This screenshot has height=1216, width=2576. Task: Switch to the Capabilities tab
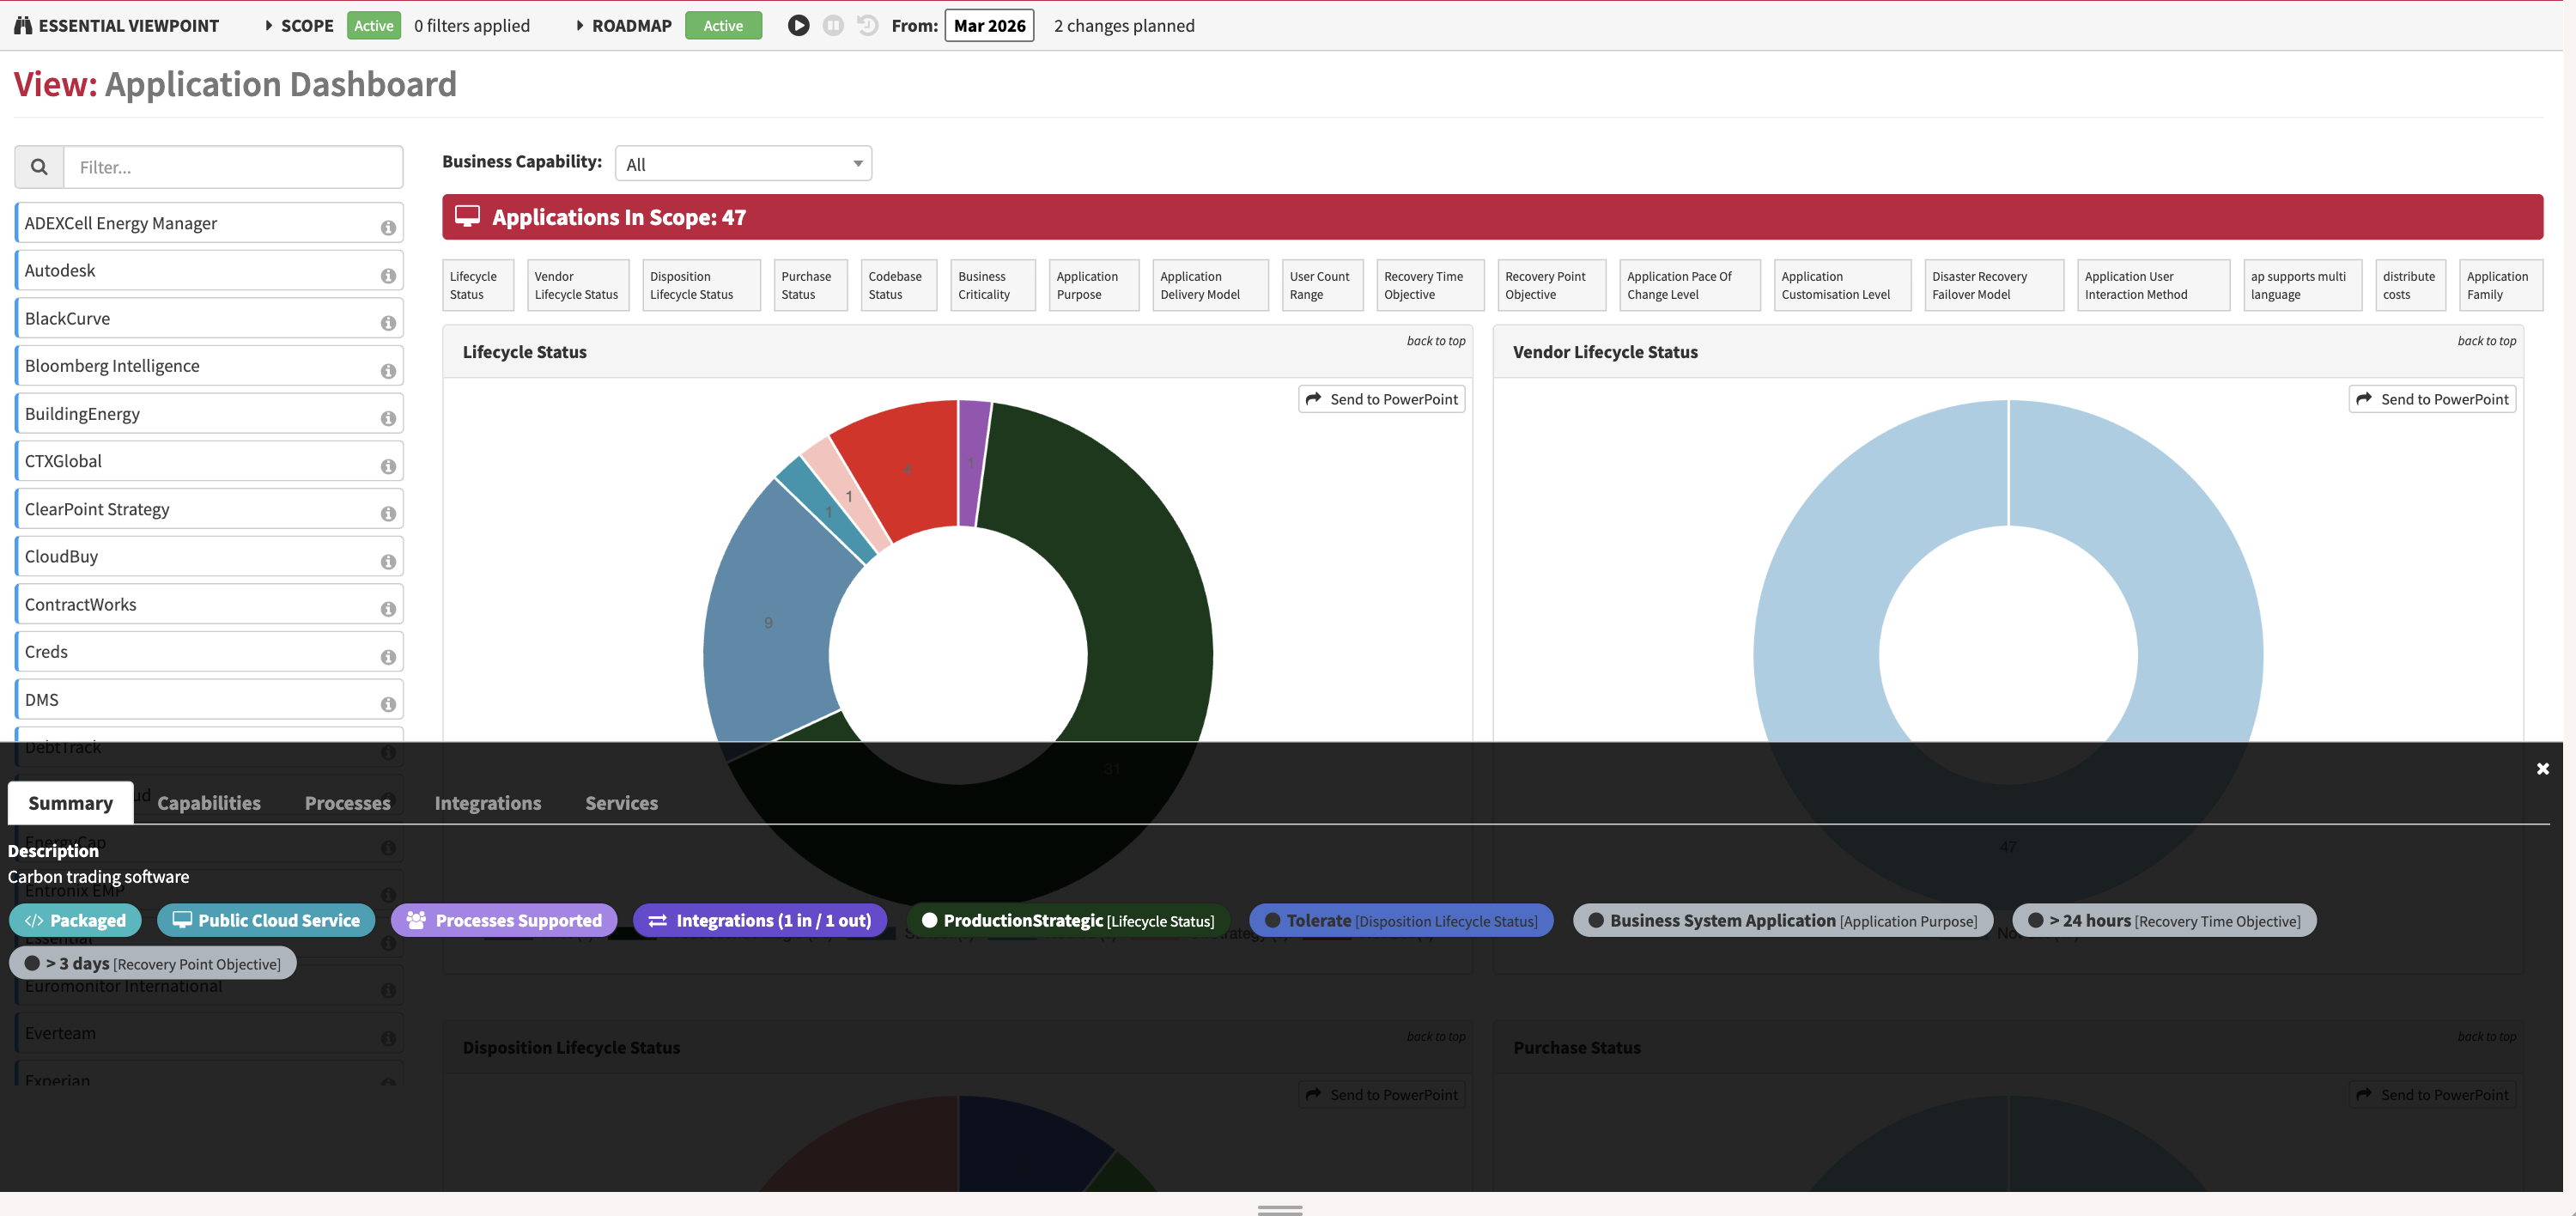click(x=209, y=803)
